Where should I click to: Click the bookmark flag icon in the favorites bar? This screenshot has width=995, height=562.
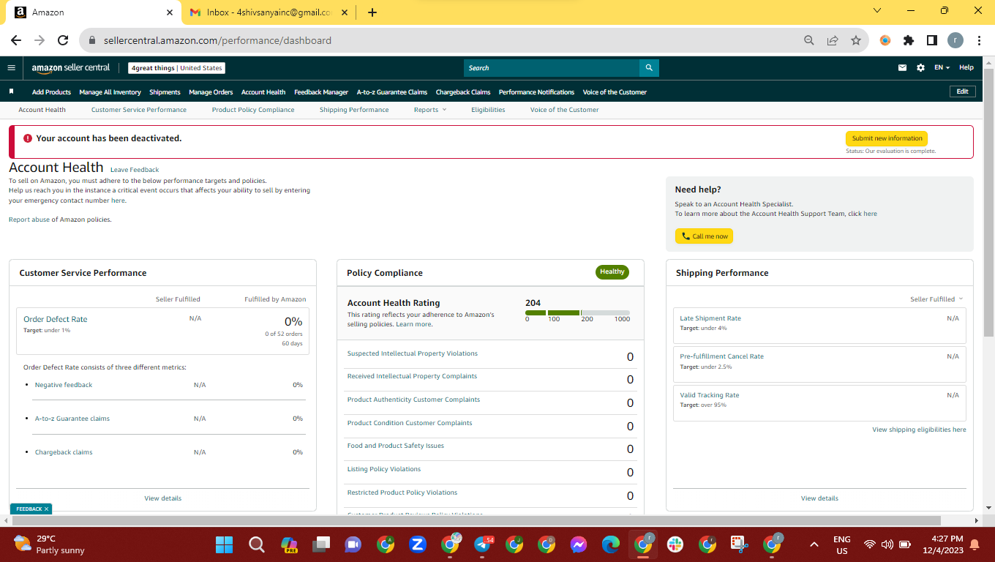tap(12, 91)
